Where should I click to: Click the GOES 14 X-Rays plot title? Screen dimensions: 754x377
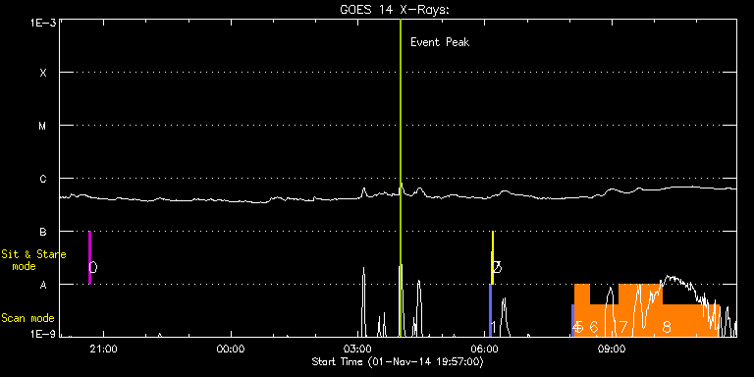[x=395, y=10]
